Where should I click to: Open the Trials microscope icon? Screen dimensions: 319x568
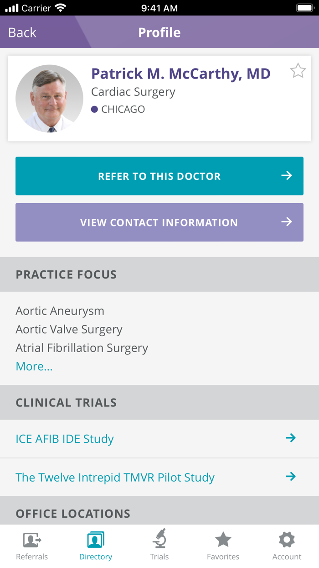[x=159, y=538]
